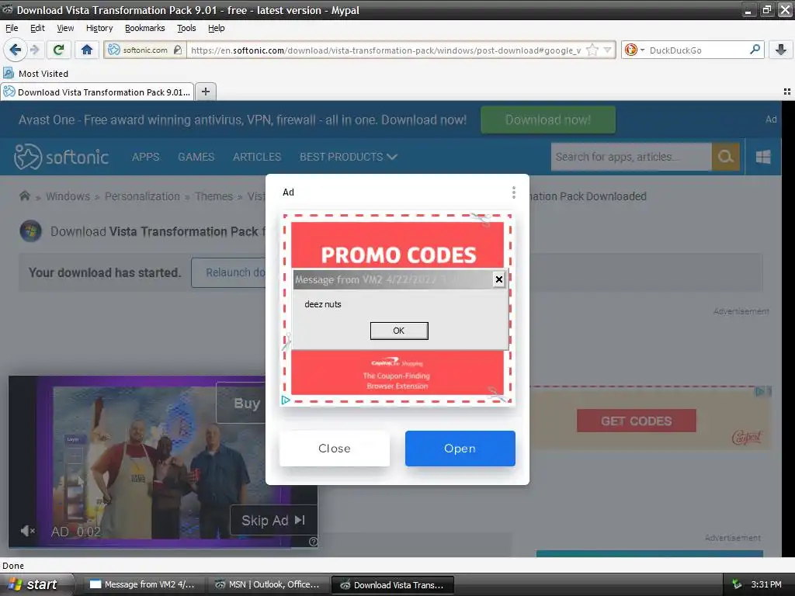Open the ad options three-dot menu
The height and width of the screenshot is (596, 795).
coord(514,192)
